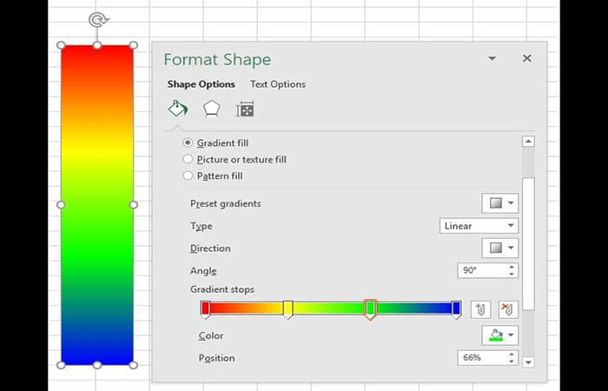
Task: Select the Gradient fill radio button
Action: (x=188, y=142)
